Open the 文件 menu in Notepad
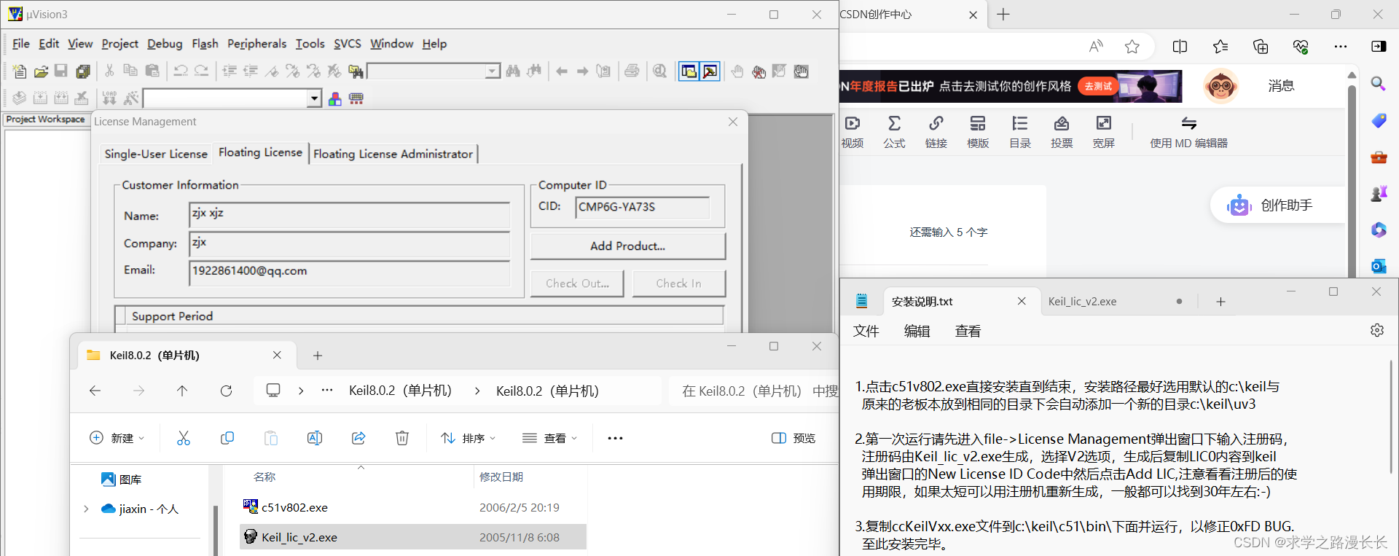 click(866, 332)
